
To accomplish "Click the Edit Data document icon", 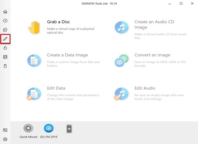I will pos(34,94).
